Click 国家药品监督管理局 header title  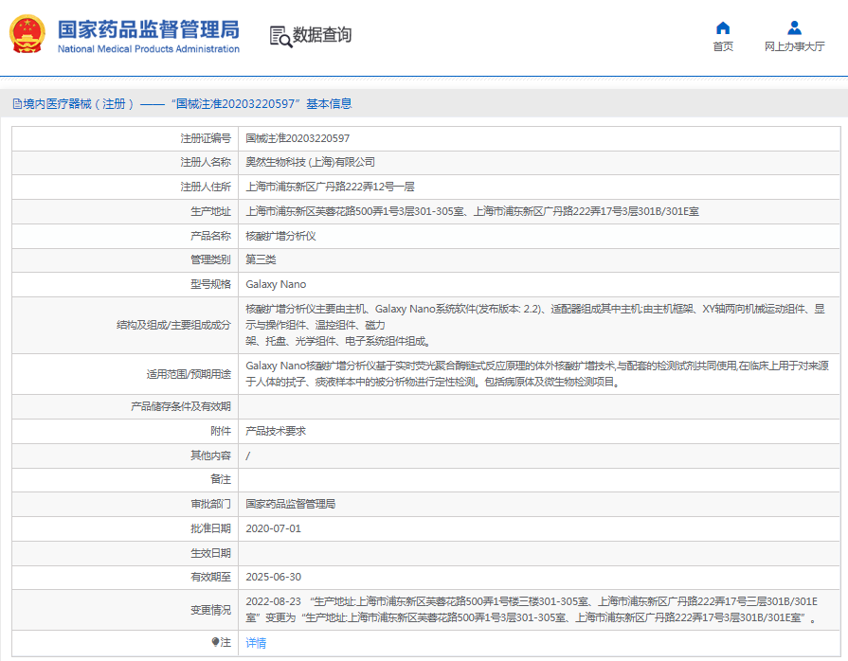tap(149, 29)
